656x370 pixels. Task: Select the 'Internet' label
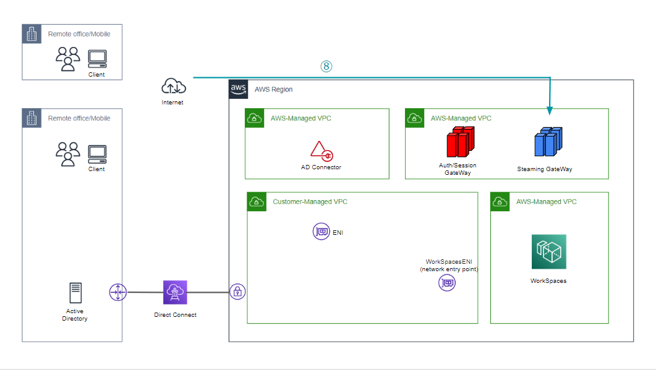click(173, 103)
